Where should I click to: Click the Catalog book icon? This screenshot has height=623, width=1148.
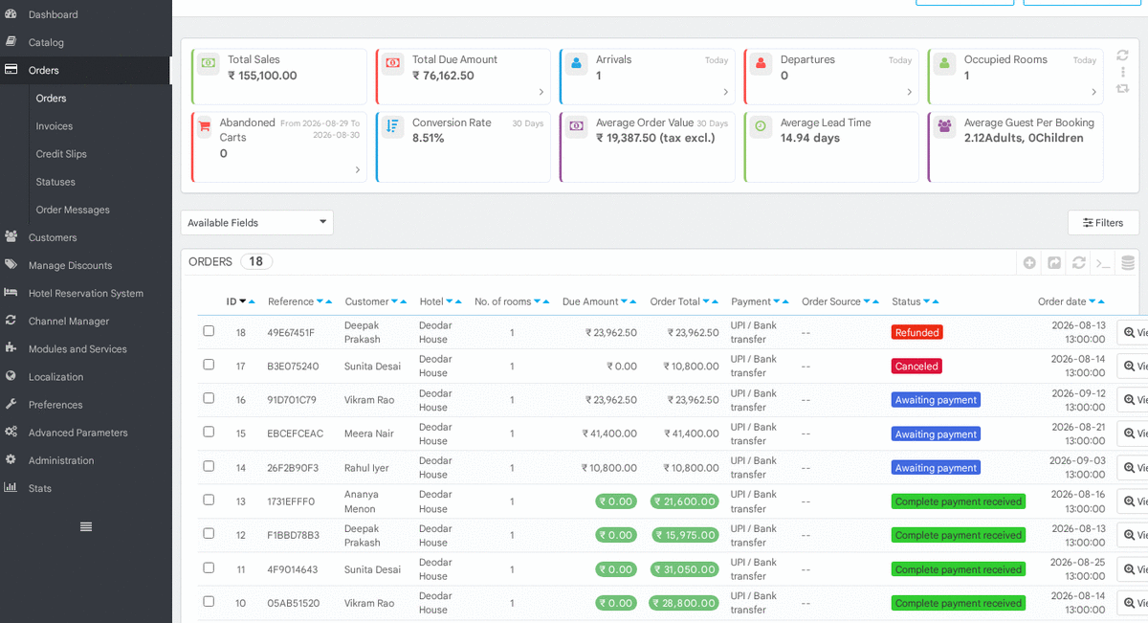[x=11, y=42]
